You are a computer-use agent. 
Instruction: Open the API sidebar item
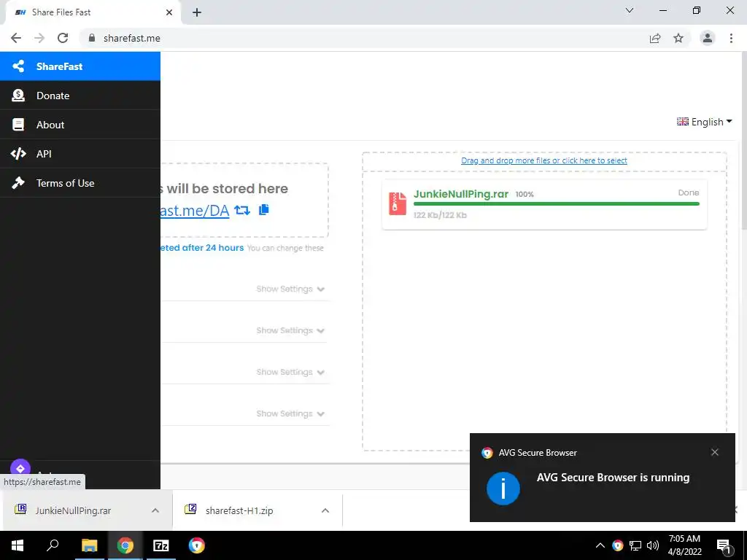click(80, 153)
